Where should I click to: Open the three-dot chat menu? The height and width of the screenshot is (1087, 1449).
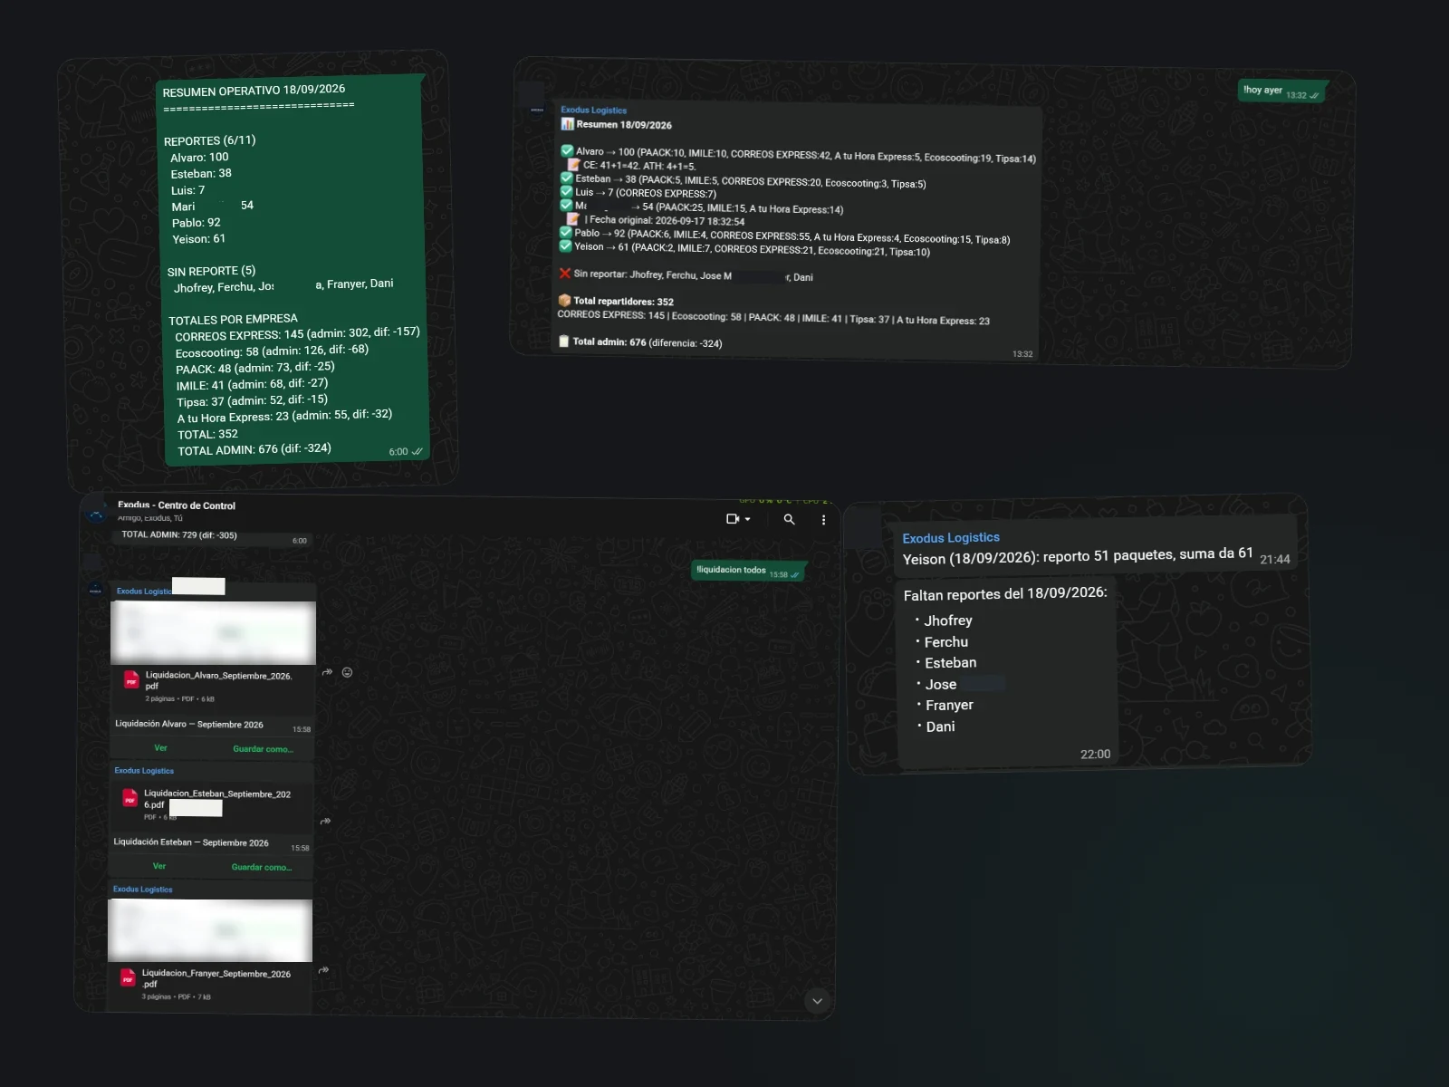click(x=823, y=520)
